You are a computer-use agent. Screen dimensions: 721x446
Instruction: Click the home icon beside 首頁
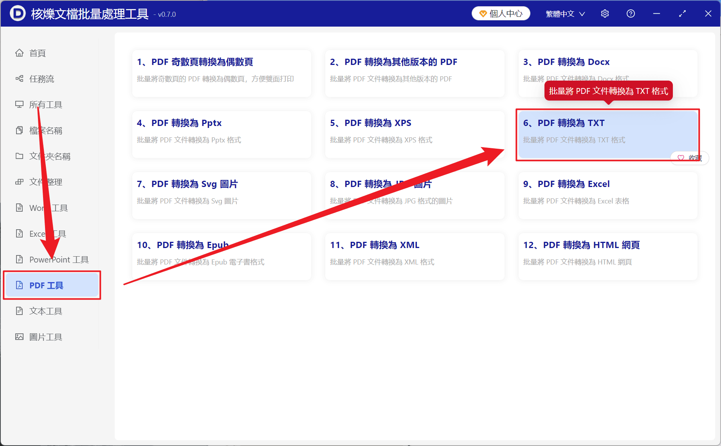coord(19,53)
